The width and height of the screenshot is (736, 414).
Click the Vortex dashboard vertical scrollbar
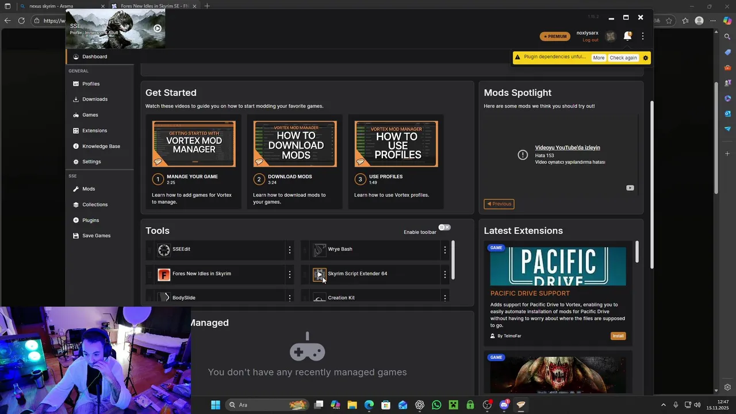point(652,184)
